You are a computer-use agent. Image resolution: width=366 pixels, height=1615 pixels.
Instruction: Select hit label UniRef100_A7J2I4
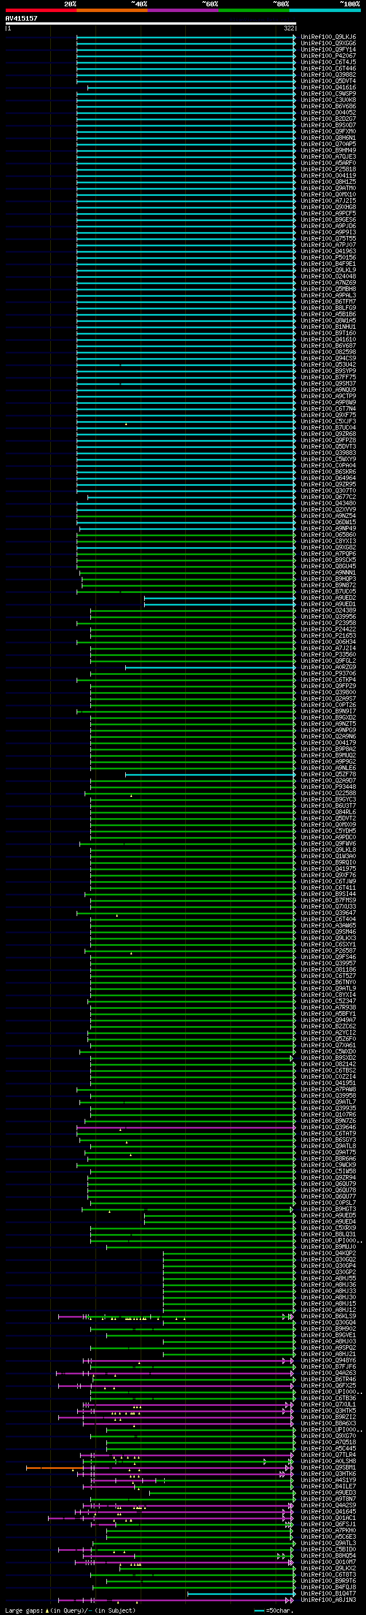(x=328, y=649)
